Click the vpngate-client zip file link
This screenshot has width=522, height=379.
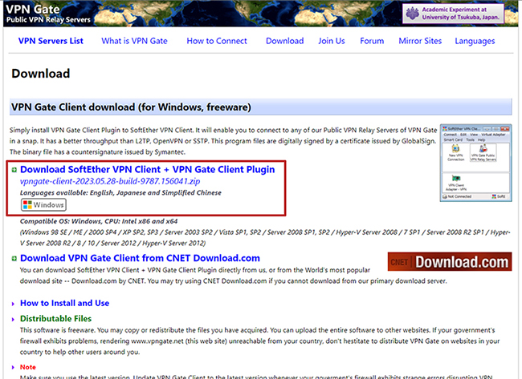tap(110, 181)
